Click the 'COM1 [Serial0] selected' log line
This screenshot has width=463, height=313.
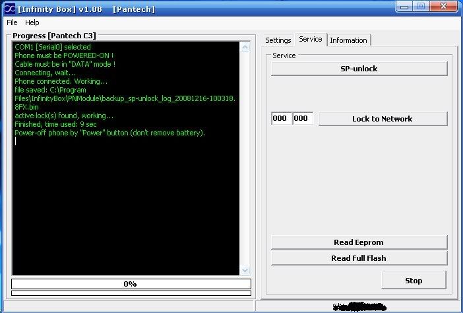point(53,47)
